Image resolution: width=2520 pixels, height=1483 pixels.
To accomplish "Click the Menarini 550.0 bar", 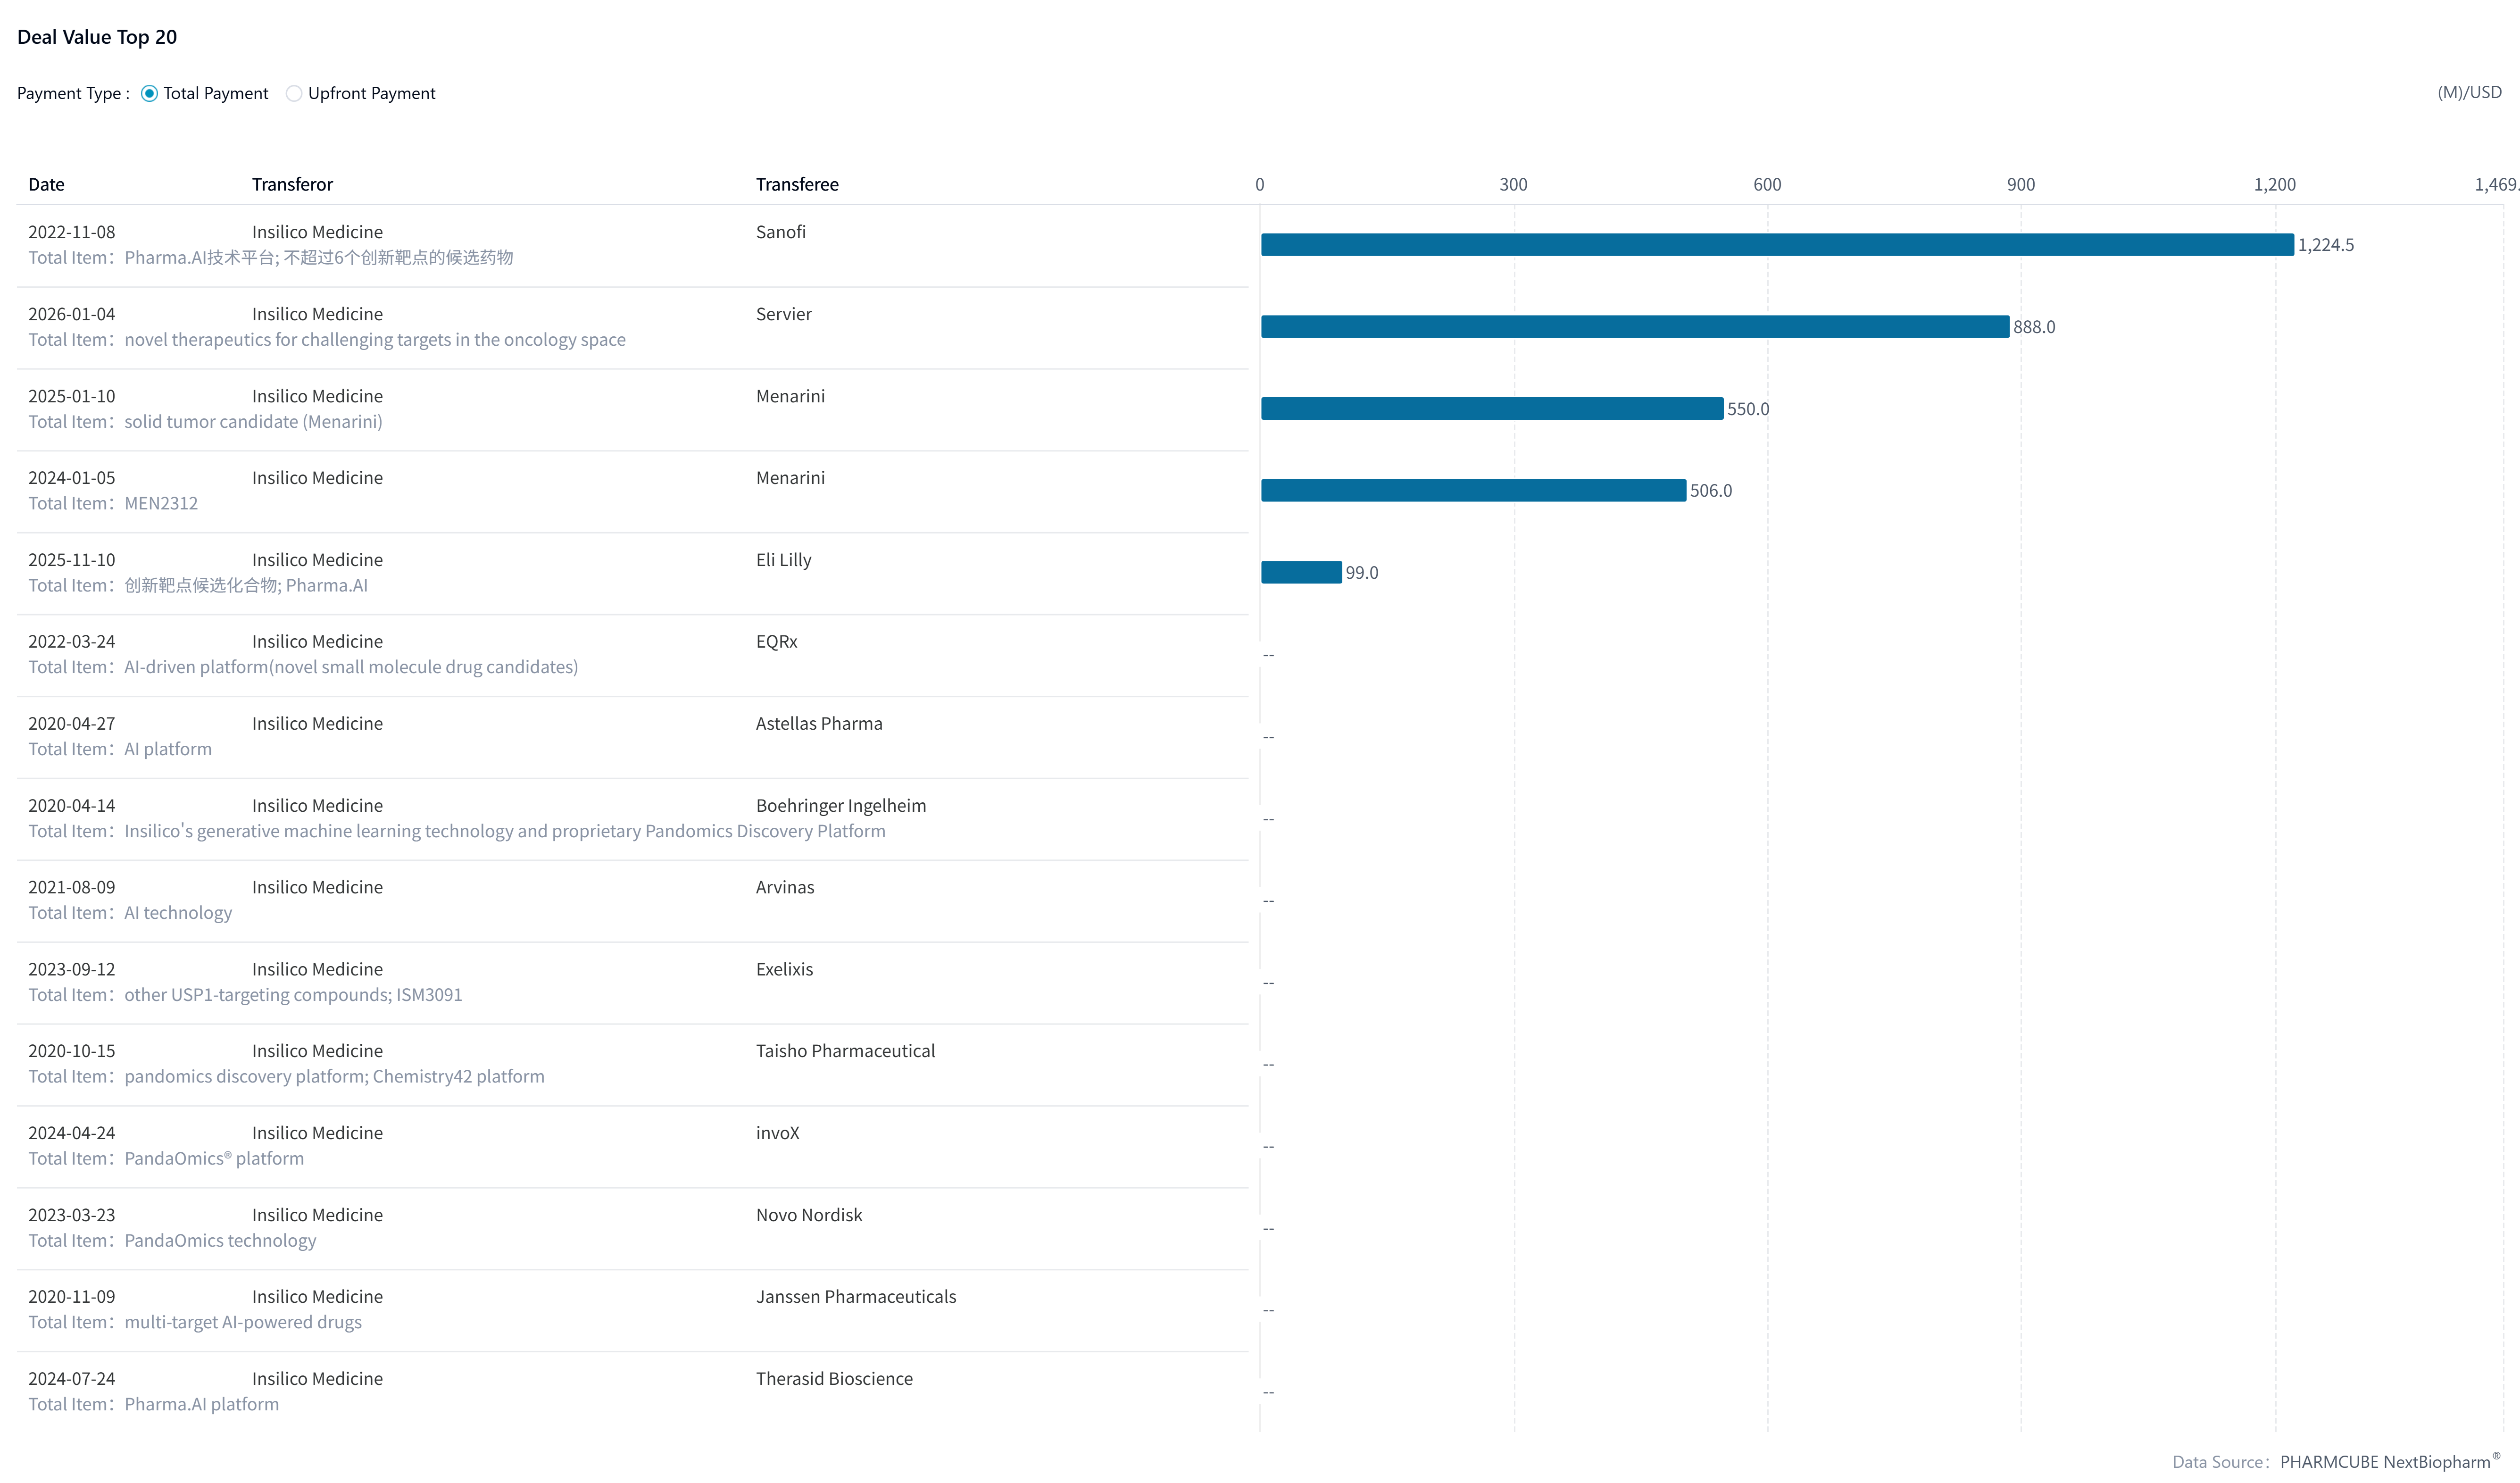I will 1491,409.
